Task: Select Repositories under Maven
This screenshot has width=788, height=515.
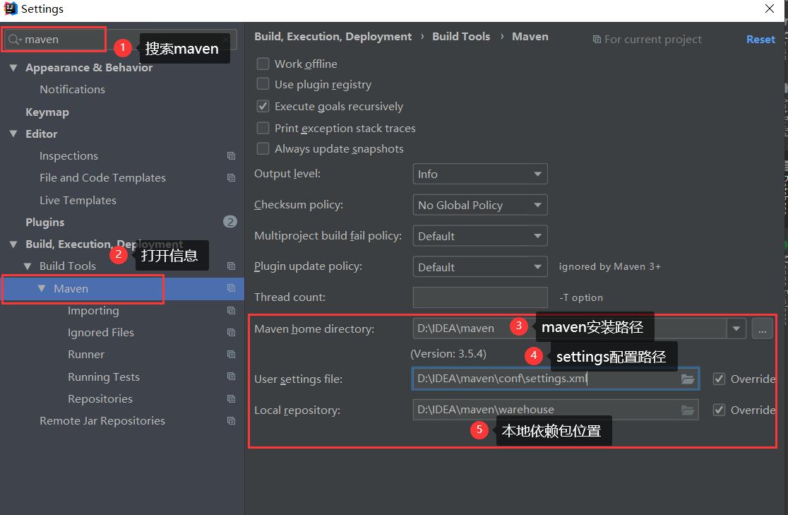Action: [x=100, y=399]
